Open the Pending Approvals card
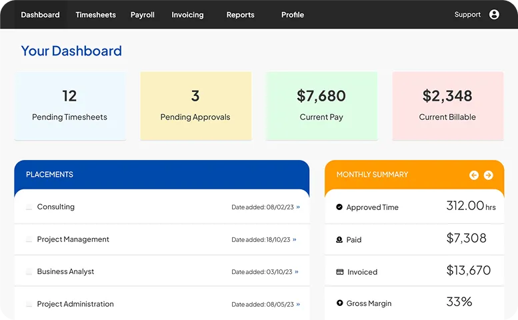 tap(196, 106)
